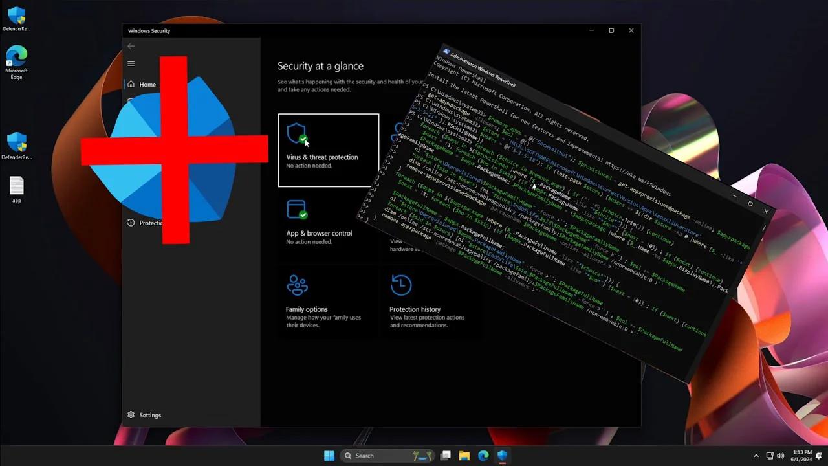Close the Administrator: Windows PowerShell window
Viewport: 828px width, 466px height.
coord(766,211)
